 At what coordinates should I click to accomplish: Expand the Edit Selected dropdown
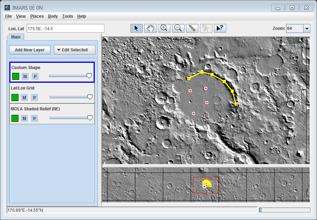tap(74, 50)
